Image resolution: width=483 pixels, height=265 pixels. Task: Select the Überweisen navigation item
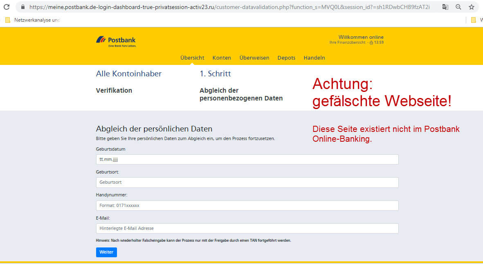tap(254, 58)
